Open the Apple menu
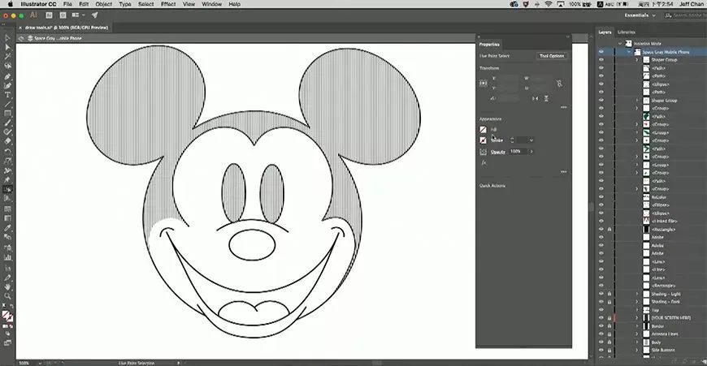 11,4
